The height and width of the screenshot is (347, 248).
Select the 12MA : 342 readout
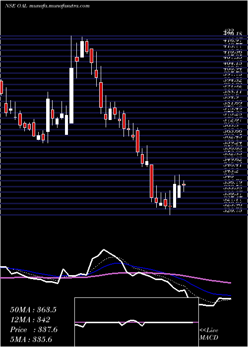(x=30, y=320)
